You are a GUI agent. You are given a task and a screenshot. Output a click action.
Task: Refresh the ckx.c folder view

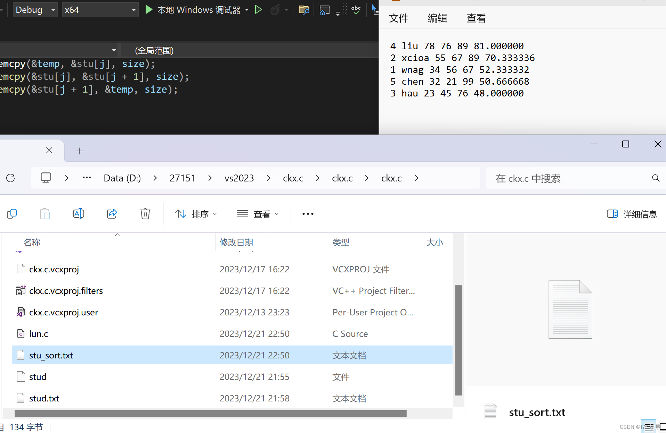pos(10,178)
